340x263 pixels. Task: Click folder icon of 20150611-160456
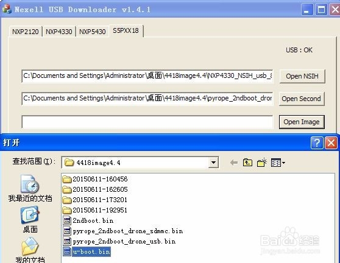pyautogui.click(x=67, y=180)
